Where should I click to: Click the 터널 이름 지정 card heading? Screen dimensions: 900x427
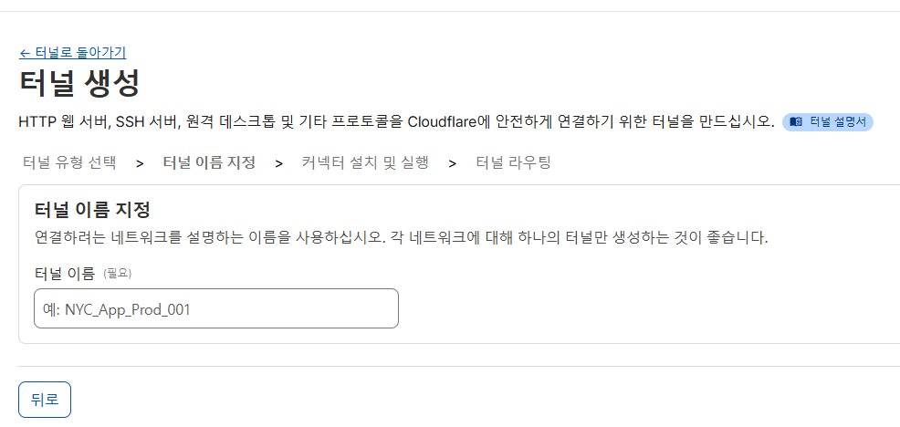pos(92,210)
